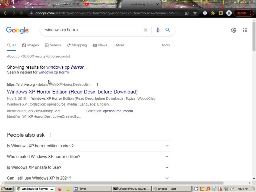The width and height of the screenshot is (256, 192).
Task: Click the horizontal page scrollbar thumb
Action: coord(113,183)
